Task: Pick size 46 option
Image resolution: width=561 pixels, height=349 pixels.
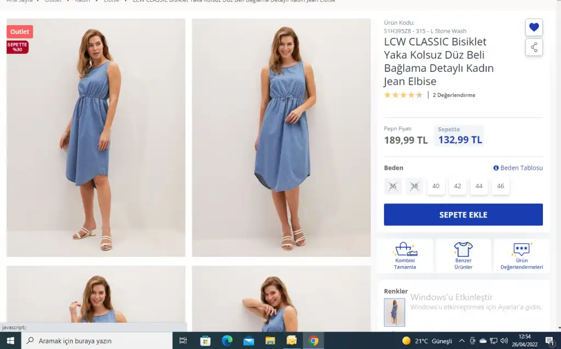Action: (500, 186)
